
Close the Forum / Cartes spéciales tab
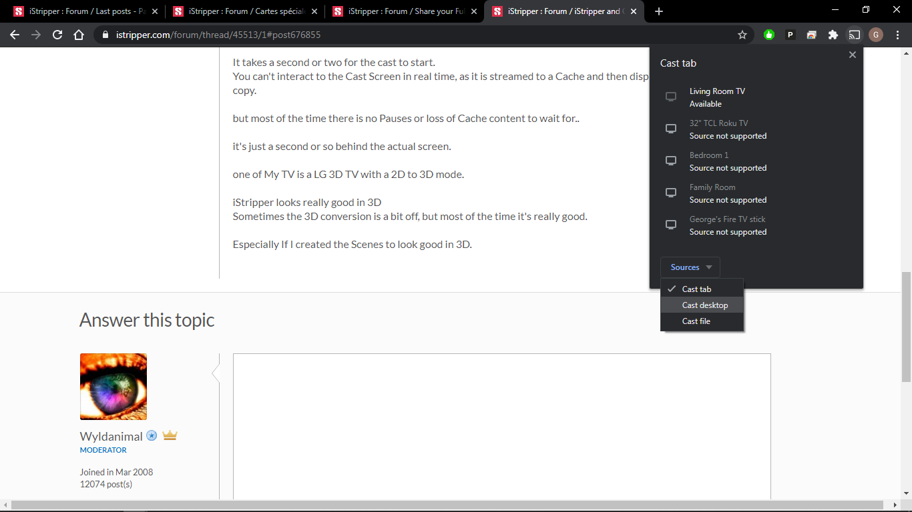coord(314,11)
